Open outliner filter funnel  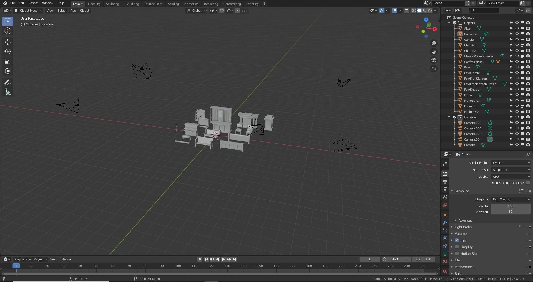[518, 11]
